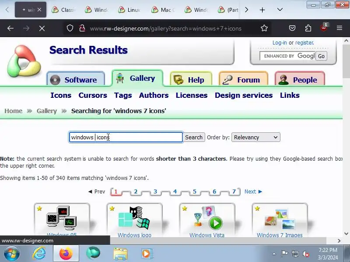
Task: Switch to the People tab
Action: coord(300,79)
